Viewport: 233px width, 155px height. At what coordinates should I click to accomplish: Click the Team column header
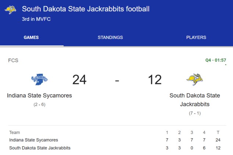click(x=15, y=132)
